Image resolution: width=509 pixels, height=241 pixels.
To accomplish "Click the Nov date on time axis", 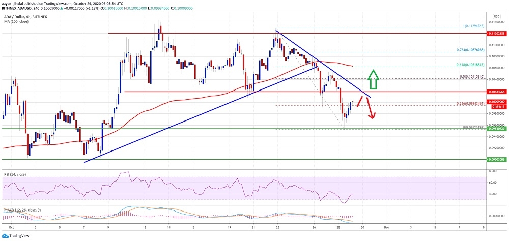I will [x=386, y=227].
